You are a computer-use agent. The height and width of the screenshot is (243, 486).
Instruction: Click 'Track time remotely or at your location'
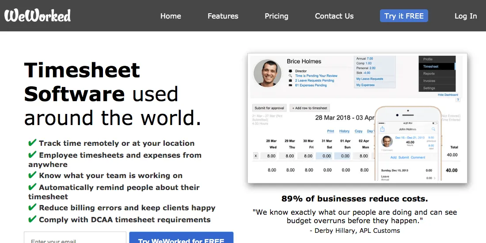point(117,143)
